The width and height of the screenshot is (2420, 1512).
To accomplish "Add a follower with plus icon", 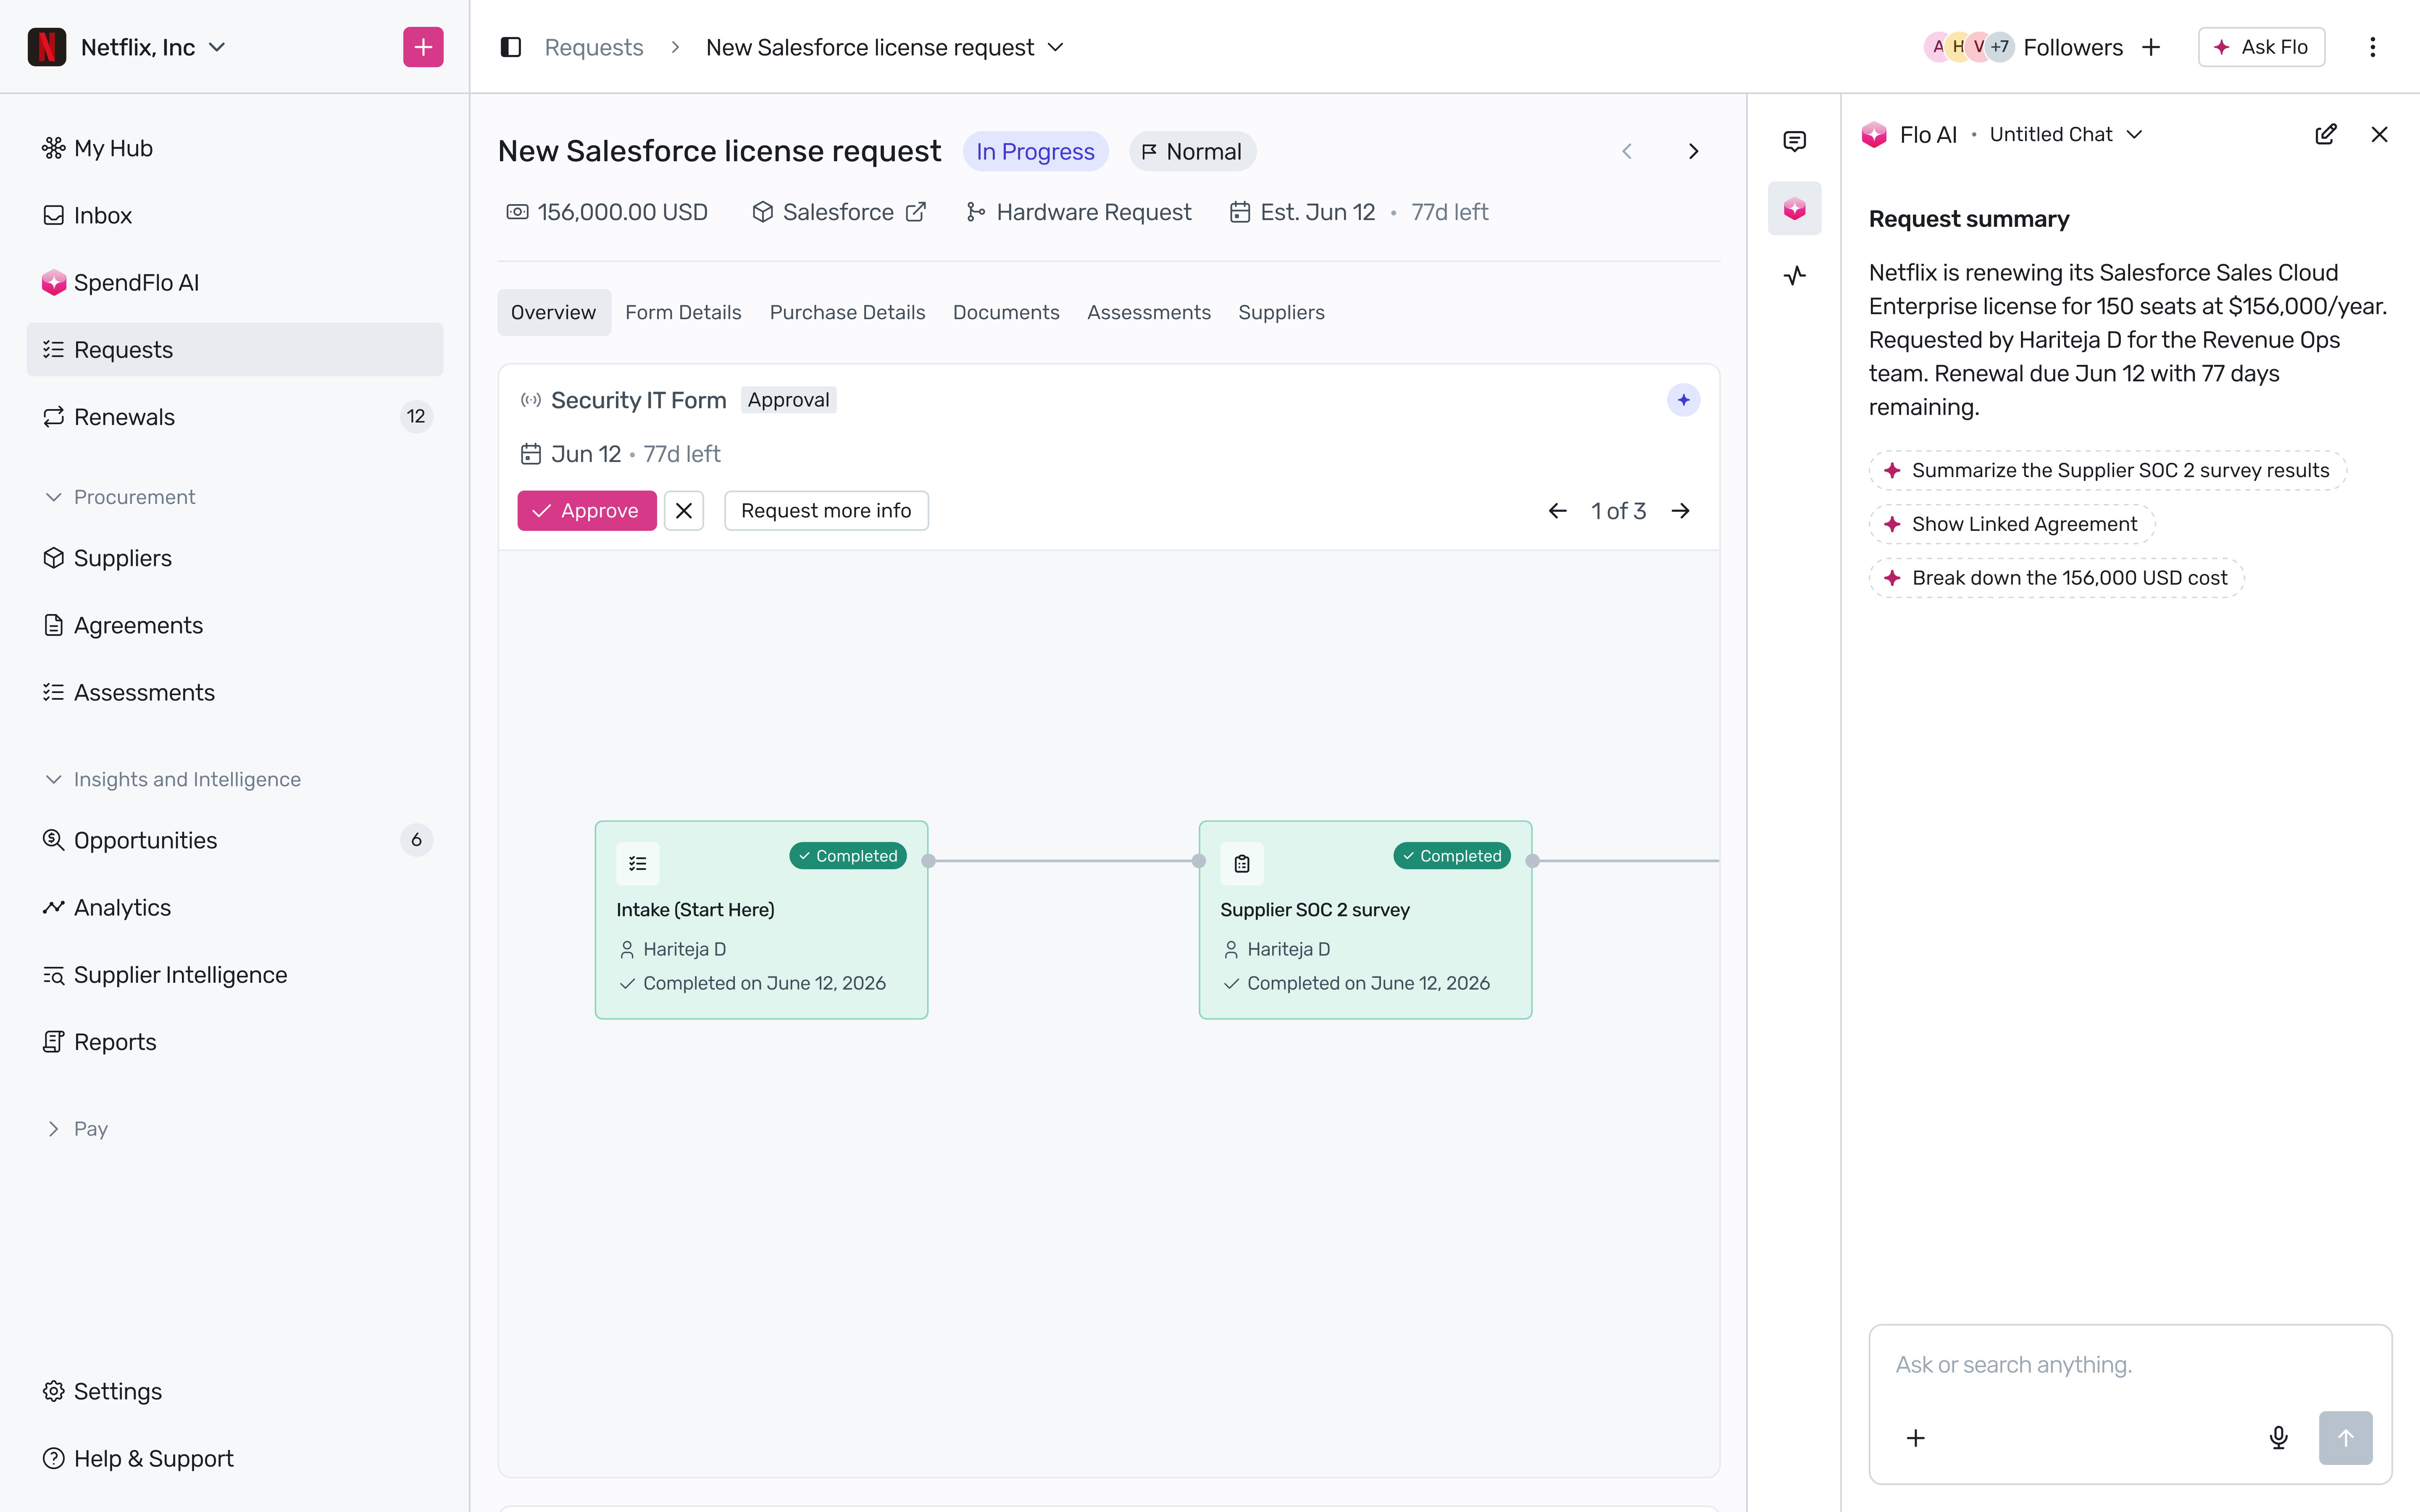I will point(2151,47).
